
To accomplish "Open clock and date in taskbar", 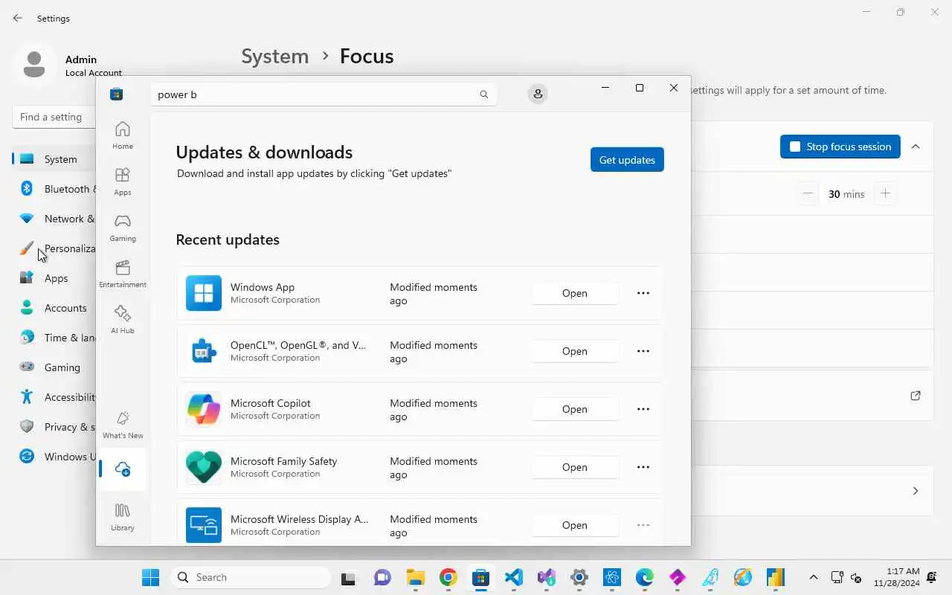I will 897,577.
